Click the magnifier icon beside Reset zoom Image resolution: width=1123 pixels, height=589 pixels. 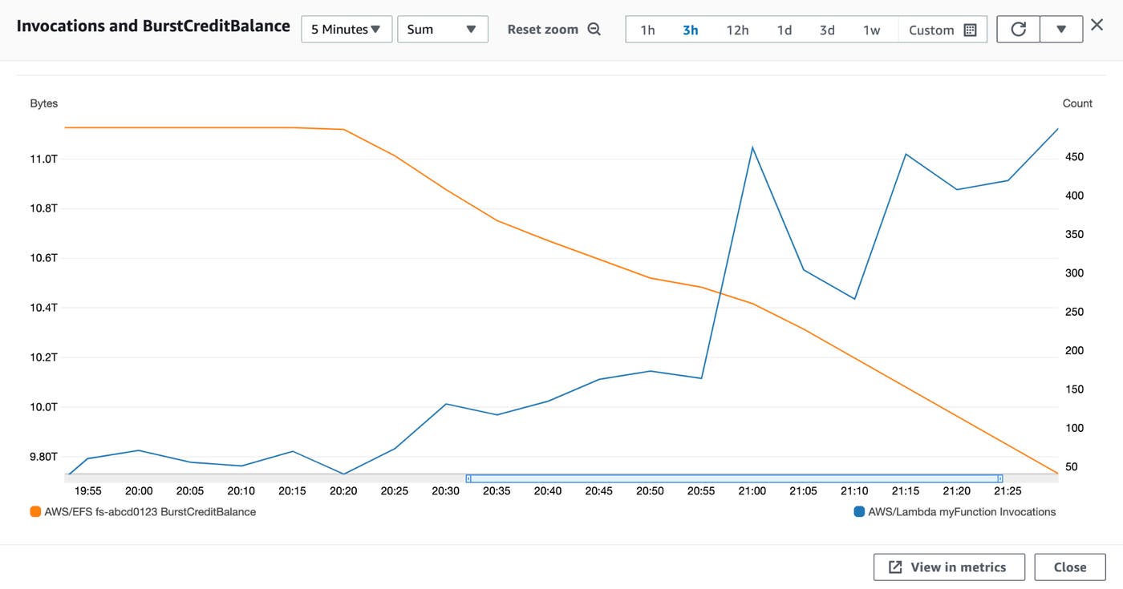594,29
